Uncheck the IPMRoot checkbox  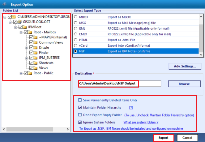pyautogui.click(x=20, y=27)
